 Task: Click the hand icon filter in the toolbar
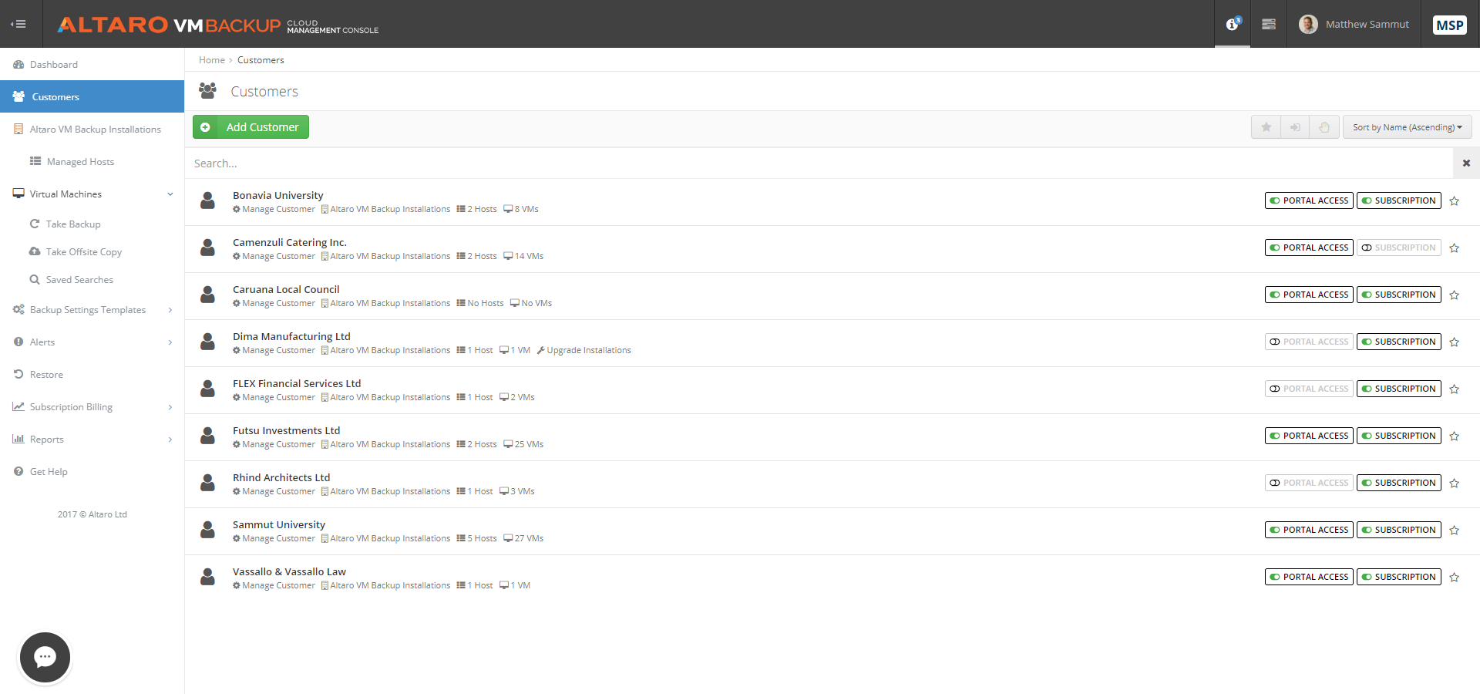pyautogui.click(x=1324, y=127)
